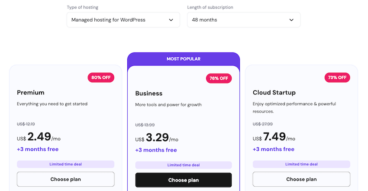Click the chevron beside Managed hosting for WordPress
Image resolution: width=368 pixels, height=191 pixels.
(171, 20)
